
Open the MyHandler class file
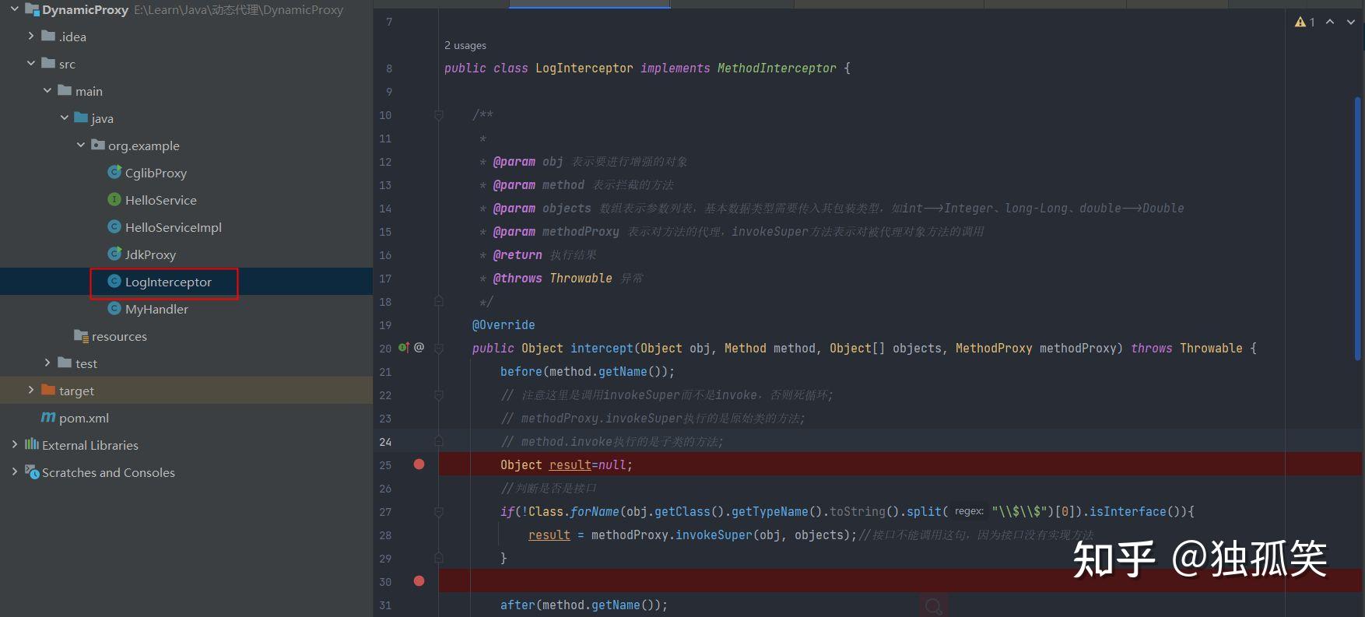156,309
